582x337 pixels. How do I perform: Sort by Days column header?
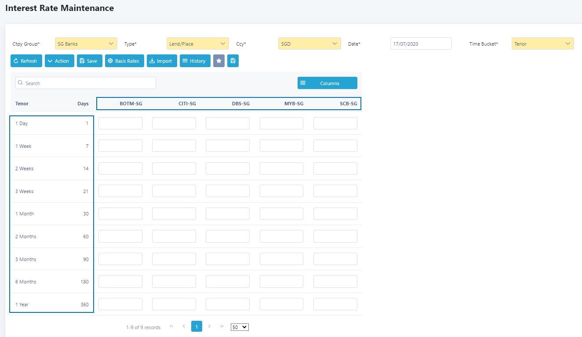tap(83, 104)
